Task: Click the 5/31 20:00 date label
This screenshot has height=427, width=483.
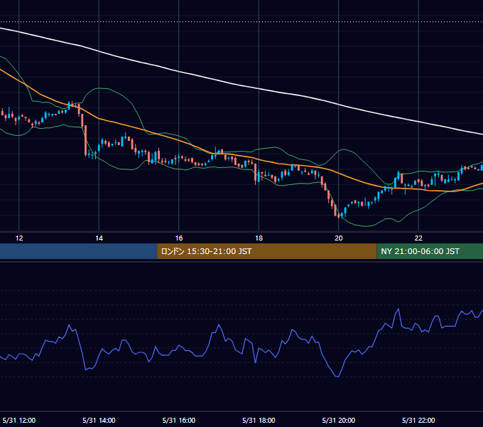Action: [339, 420]
